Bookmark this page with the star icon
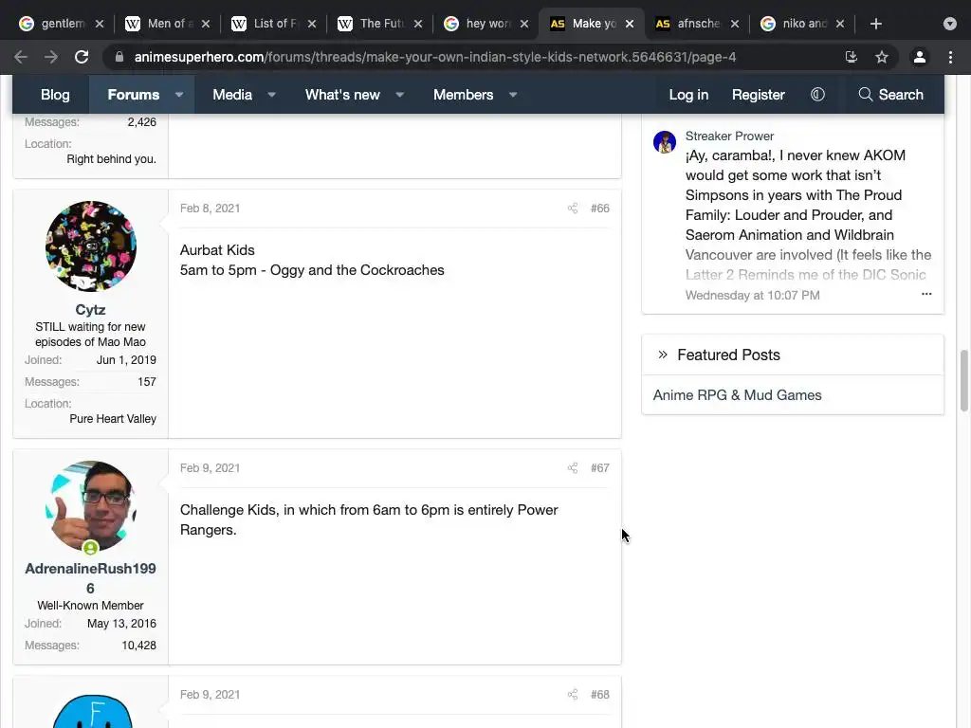This screenshot has height=728, width=971. [x=882, y=57]
